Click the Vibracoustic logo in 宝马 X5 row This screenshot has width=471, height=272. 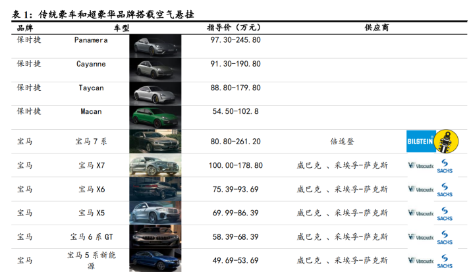[421, 213]
